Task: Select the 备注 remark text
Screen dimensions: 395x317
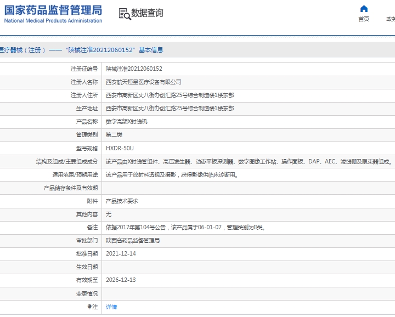Action: coord(185,228)
